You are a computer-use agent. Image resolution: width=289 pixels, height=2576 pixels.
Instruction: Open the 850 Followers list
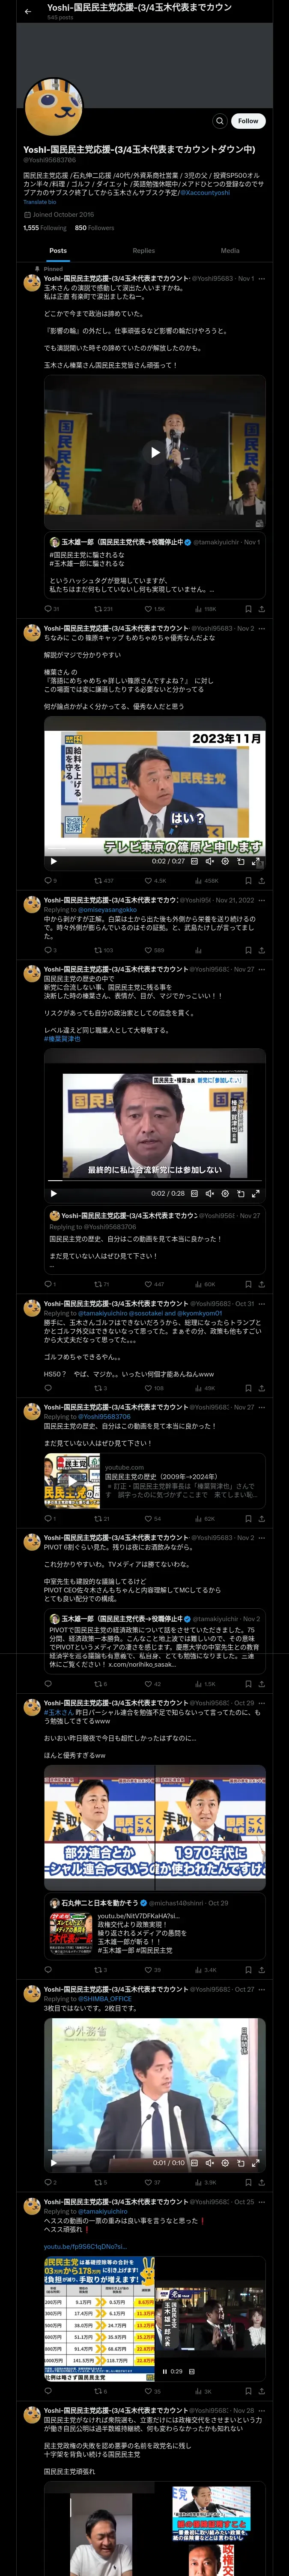pos(95,228)
